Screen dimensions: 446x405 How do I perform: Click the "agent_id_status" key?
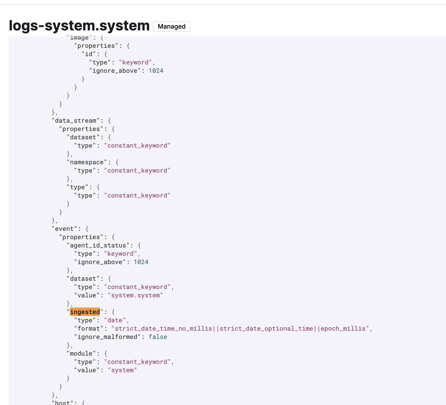click(98, 245)
